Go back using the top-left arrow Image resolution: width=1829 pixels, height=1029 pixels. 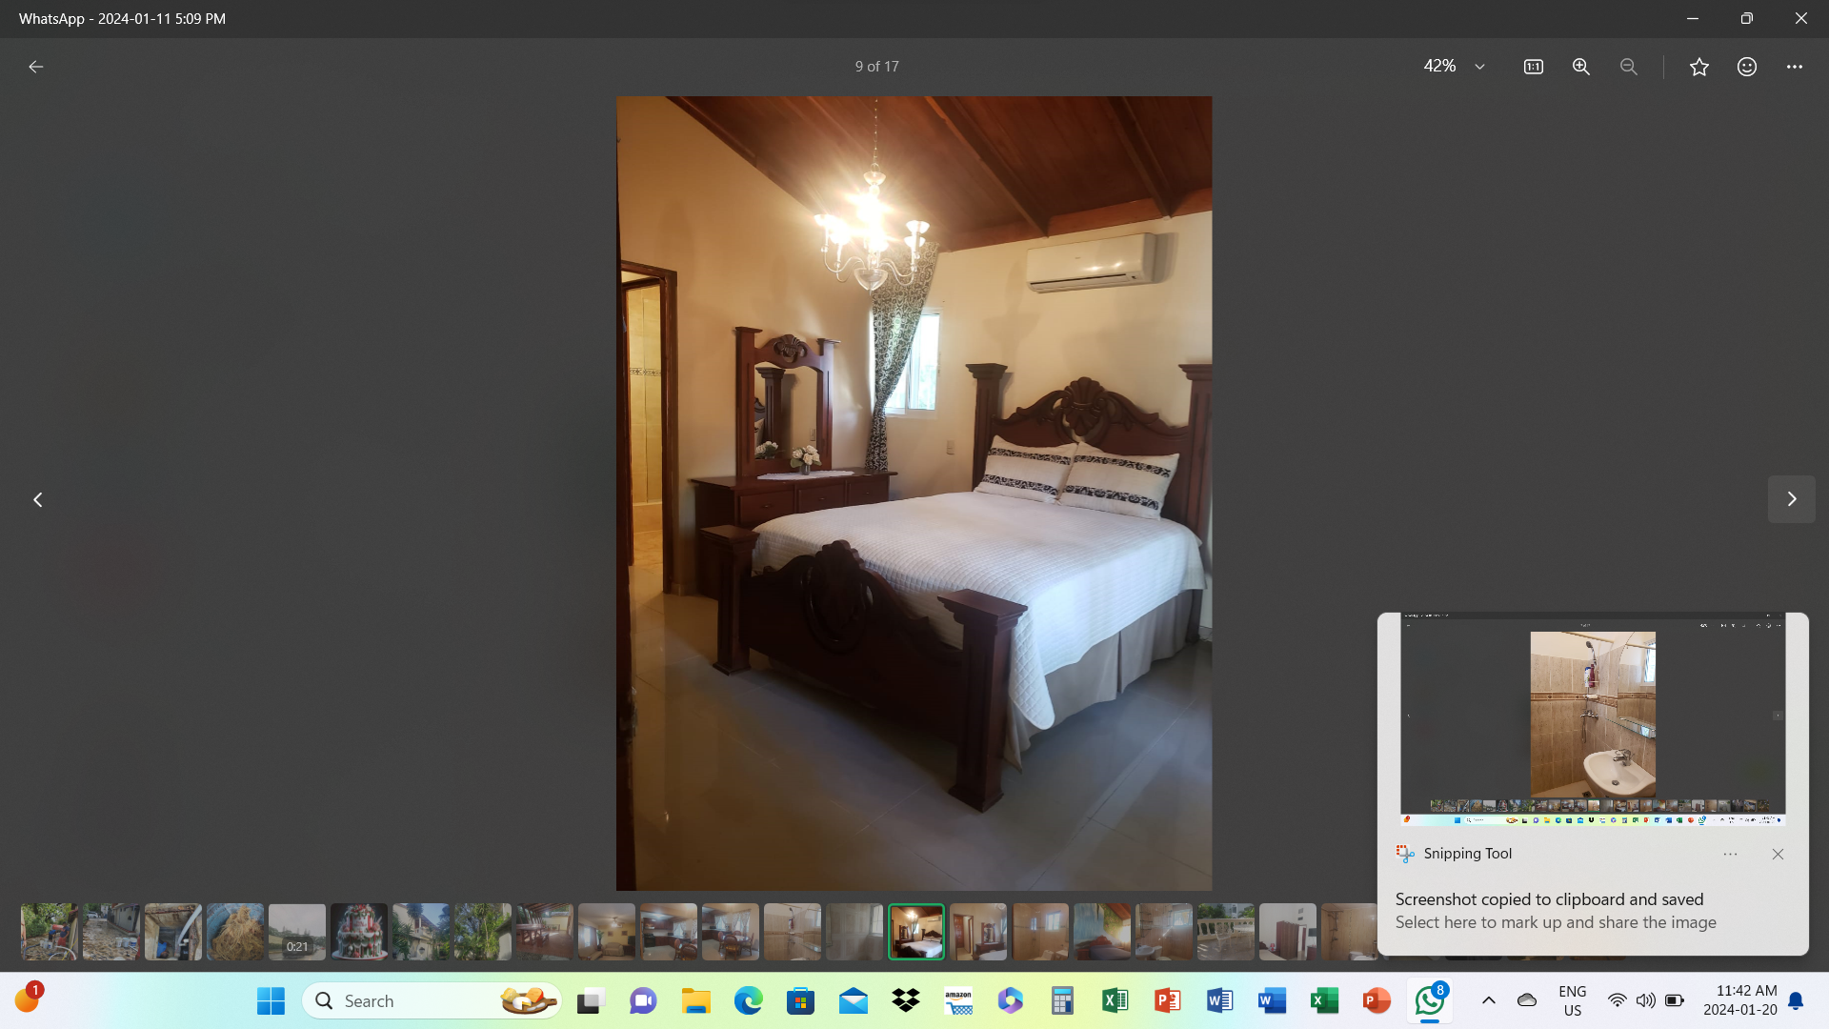click(x=36, y=67)
